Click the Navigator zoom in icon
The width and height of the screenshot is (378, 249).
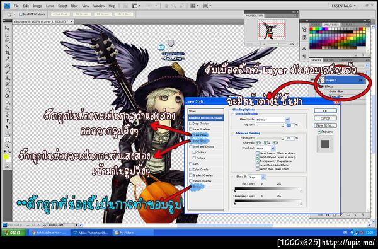292,44
